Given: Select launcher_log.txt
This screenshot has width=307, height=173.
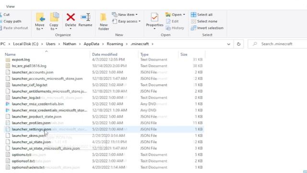Looking at the screenshot, I should click(26, 98).
